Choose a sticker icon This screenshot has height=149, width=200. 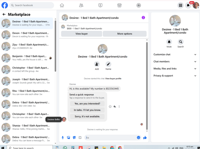tap(74, 138)
